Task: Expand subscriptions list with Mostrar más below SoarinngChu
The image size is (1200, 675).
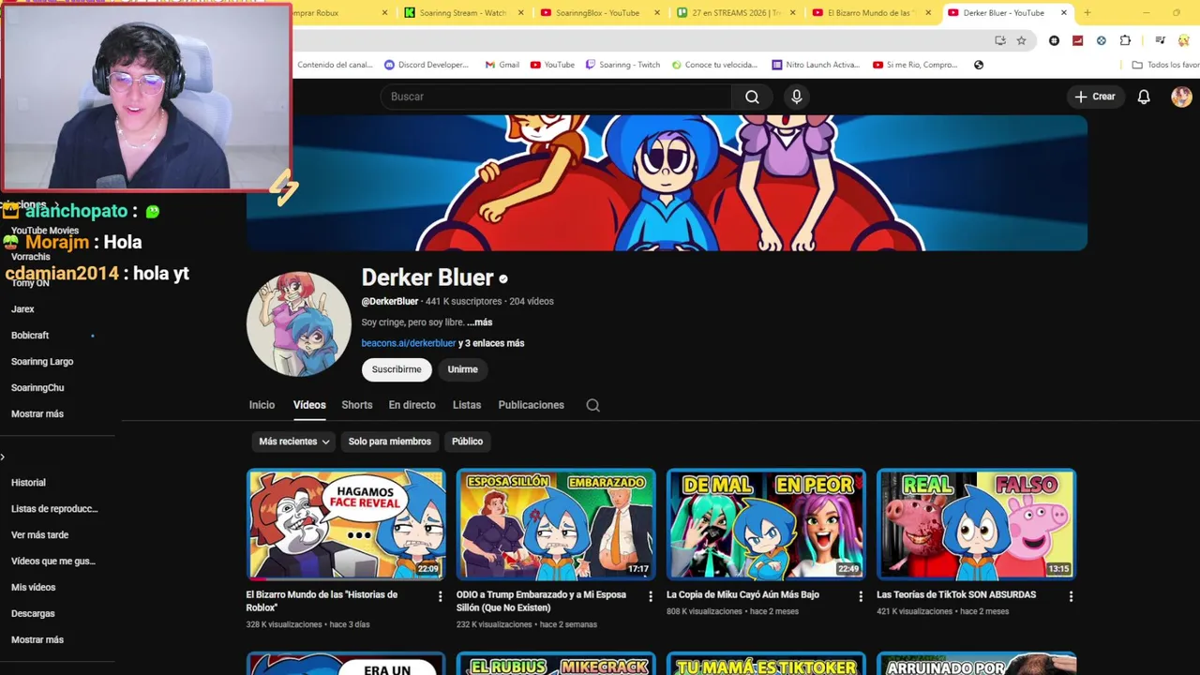Action: [37, 414]
